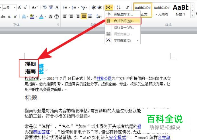Apply Character Border (boxed A) icon
This screenshot has height=140, width=197.
click(x=57, y=7)
